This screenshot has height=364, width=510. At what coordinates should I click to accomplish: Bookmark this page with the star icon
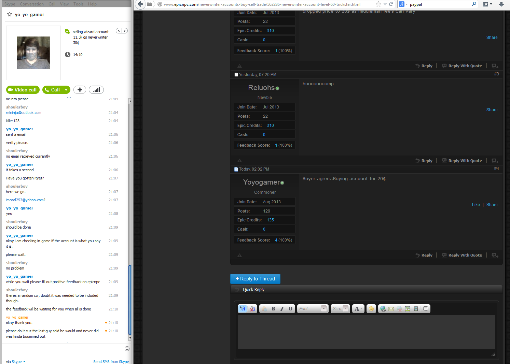(x=378, y=4)
